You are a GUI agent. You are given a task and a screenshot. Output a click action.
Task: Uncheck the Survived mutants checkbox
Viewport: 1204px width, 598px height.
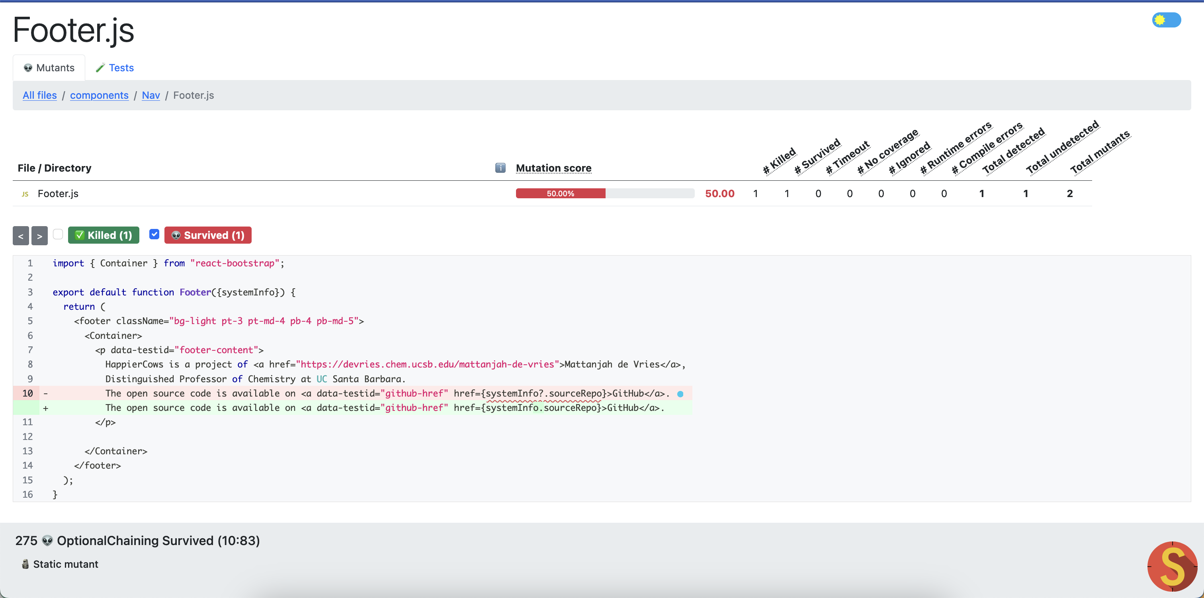(x=154, y=234)
